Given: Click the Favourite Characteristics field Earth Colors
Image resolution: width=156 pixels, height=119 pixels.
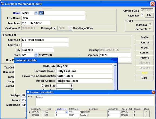Looking at the screenshot, I should pos(84,76).
